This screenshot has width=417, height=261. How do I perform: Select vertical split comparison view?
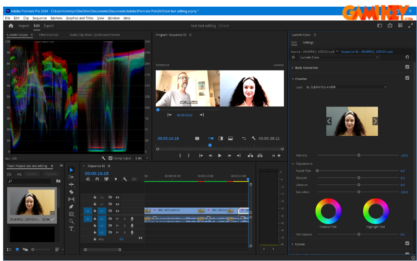tap(220, 138)
